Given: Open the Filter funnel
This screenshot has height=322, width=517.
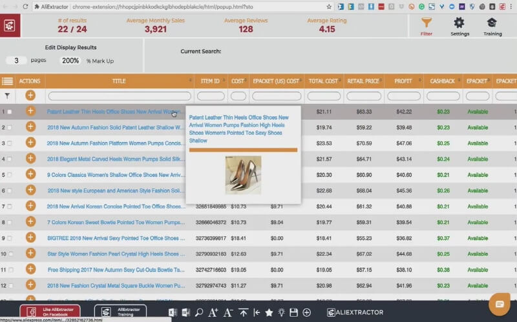Looking at the screenshot, I should (x=427, y=26).
